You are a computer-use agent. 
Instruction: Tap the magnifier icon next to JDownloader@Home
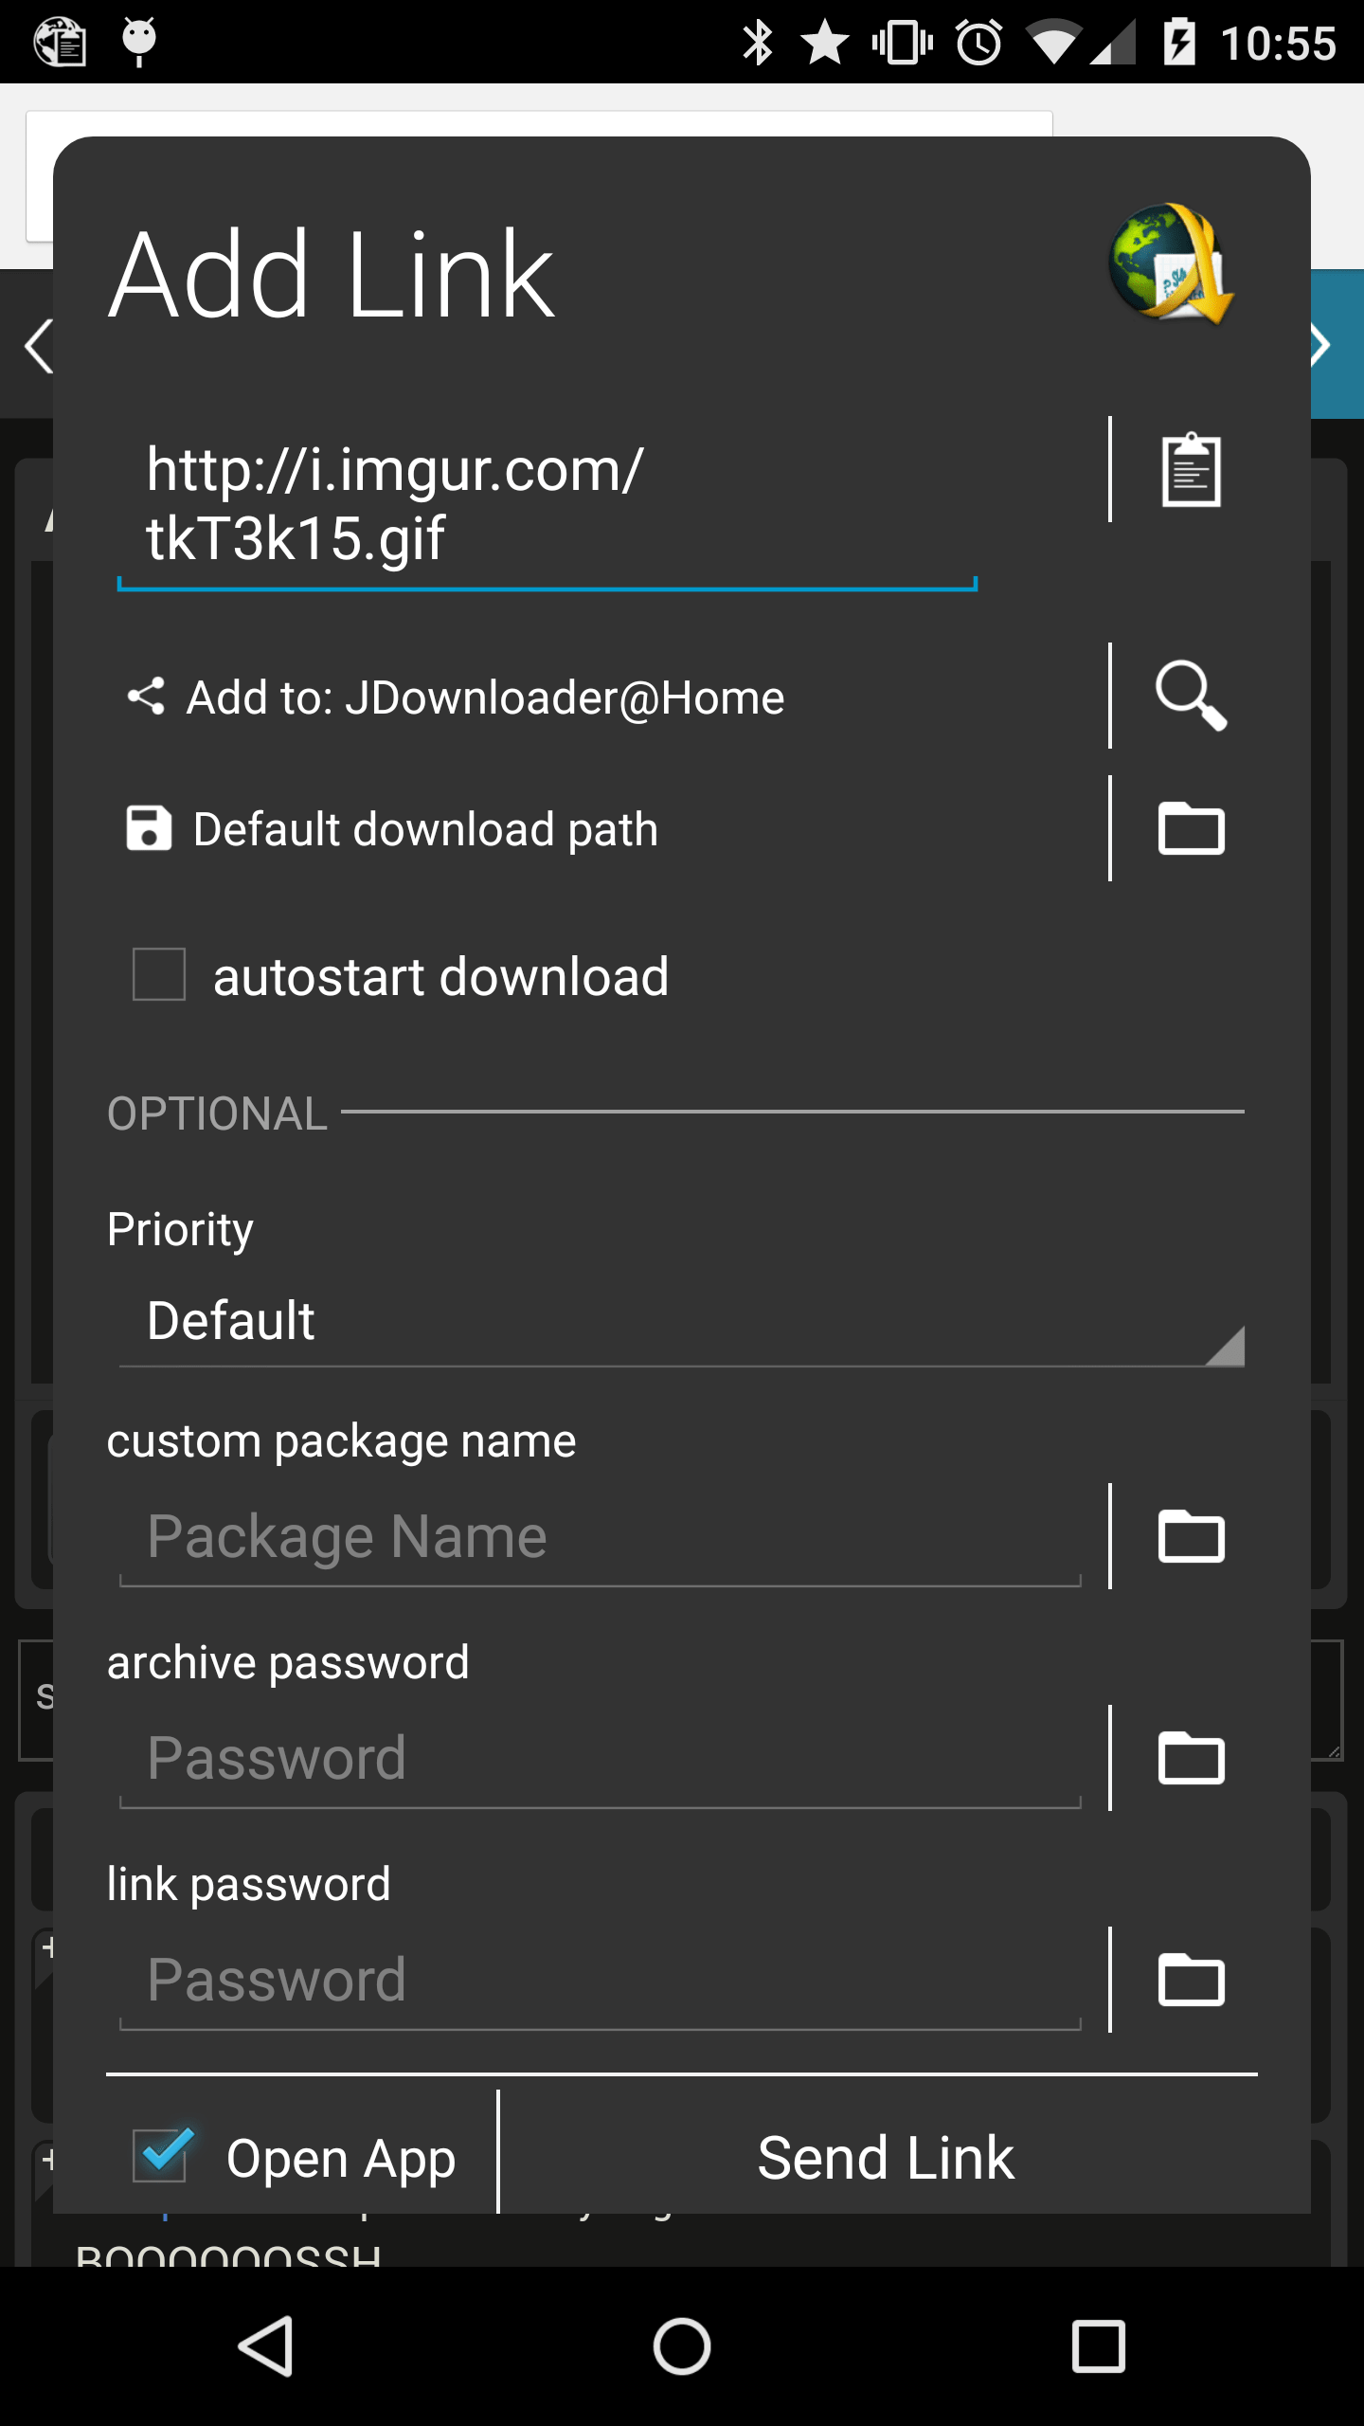(1191, 697)
